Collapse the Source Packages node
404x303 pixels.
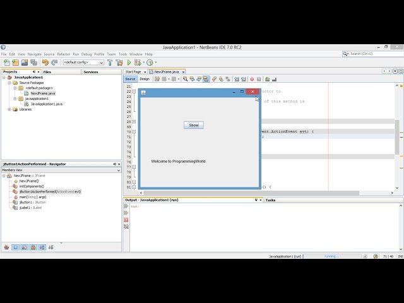[9, 83]
